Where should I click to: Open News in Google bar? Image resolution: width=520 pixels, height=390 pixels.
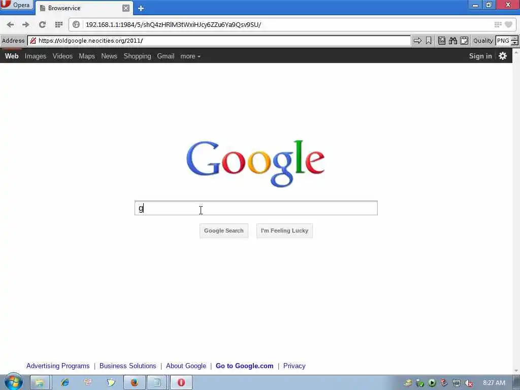(109, 56)
